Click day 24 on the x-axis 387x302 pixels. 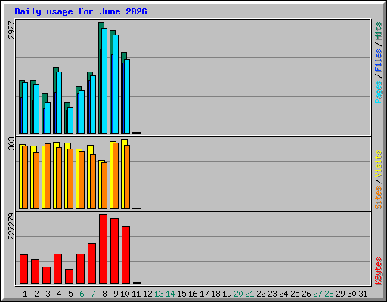coord(283,294)
